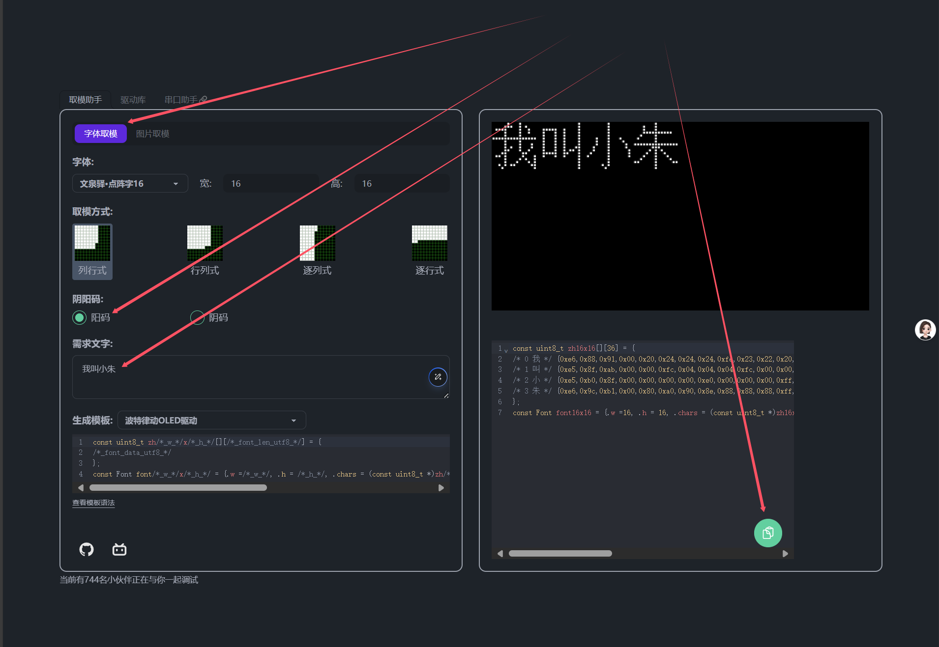
Task: Choose the 阳码 radio option
Action: (79, 317)
